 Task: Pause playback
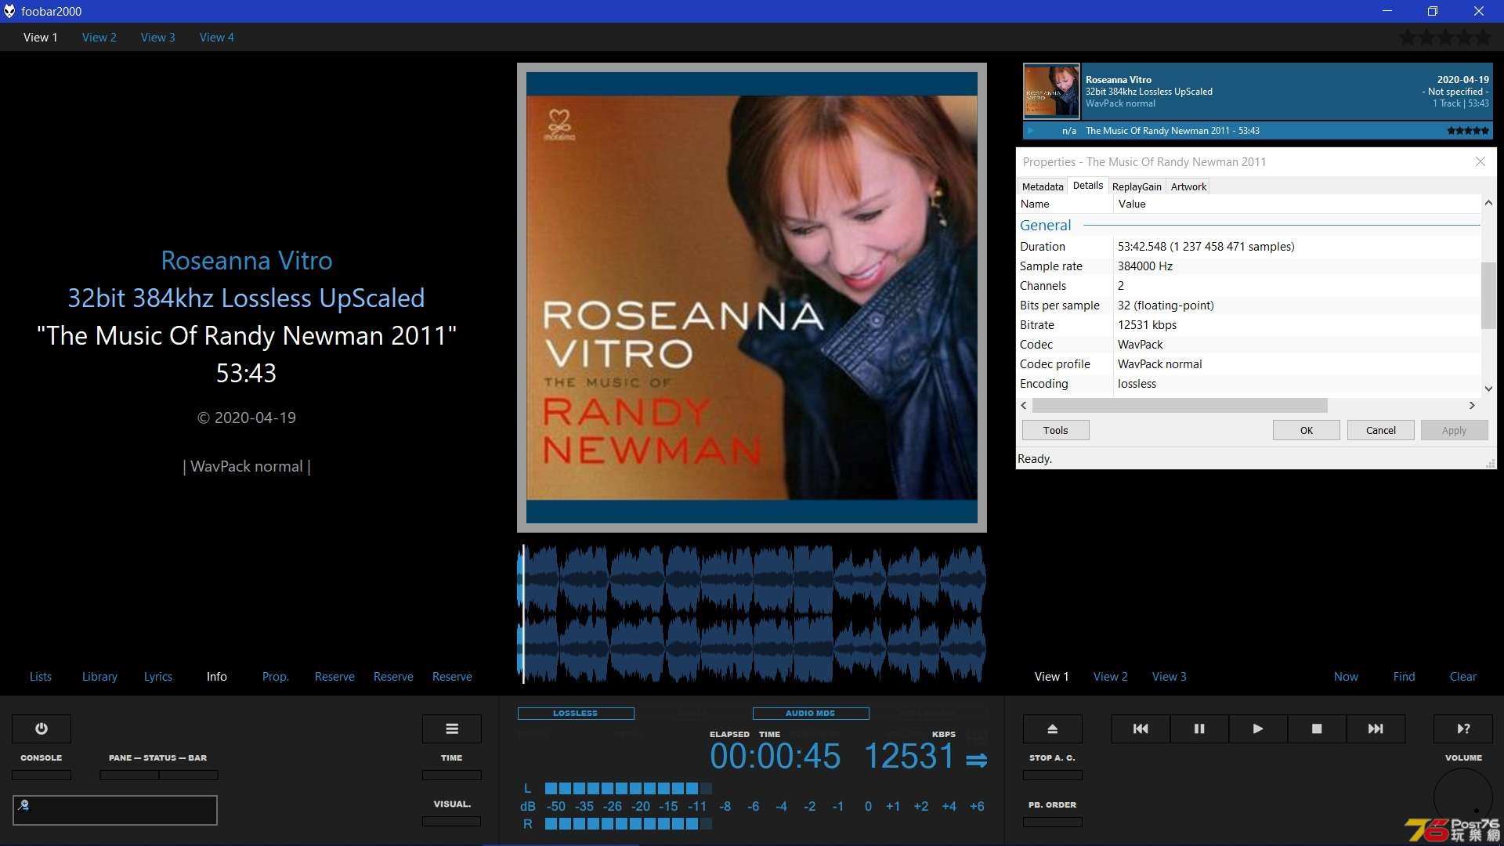pyautogui.click(x=1199, y=728)
